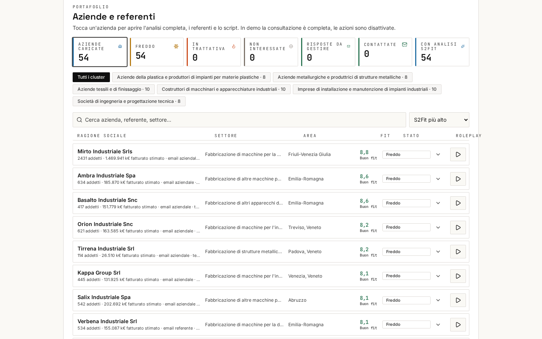This screenshot has height=339, width=542.
Task: Open Ambra Industriale Spa company name
Action: 107,176
